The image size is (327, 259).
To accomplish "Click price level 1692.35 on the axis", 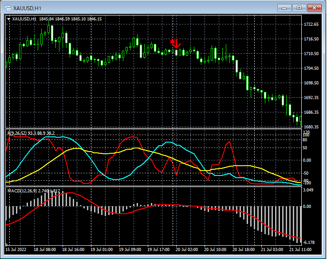I will (311, 98).
